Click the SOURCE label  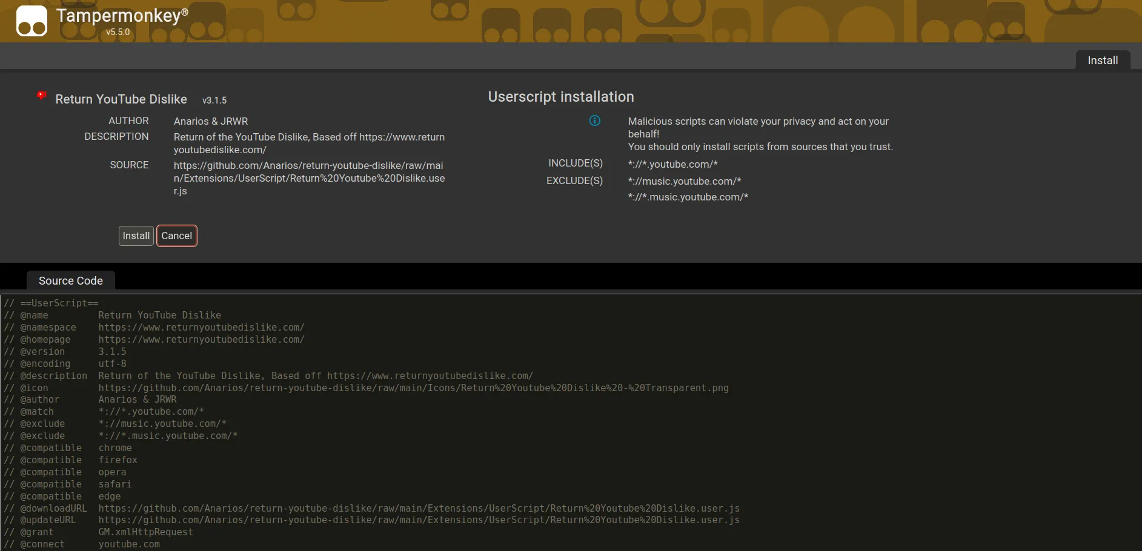tap(129, 165)
